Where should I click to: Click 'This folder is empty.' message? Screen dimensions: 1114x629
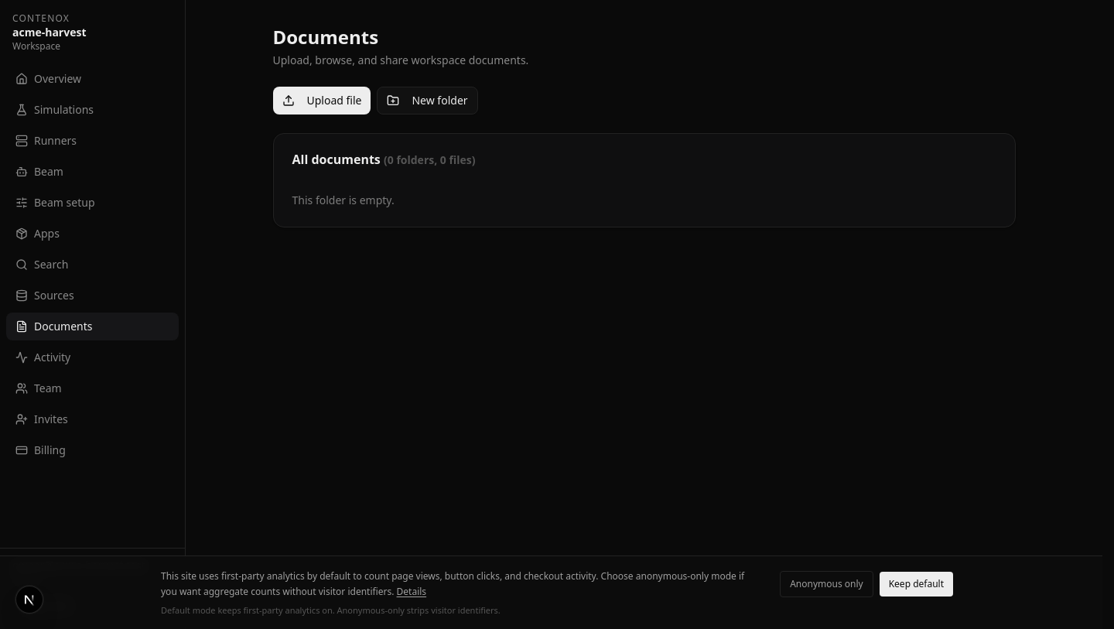pos(343,200)
